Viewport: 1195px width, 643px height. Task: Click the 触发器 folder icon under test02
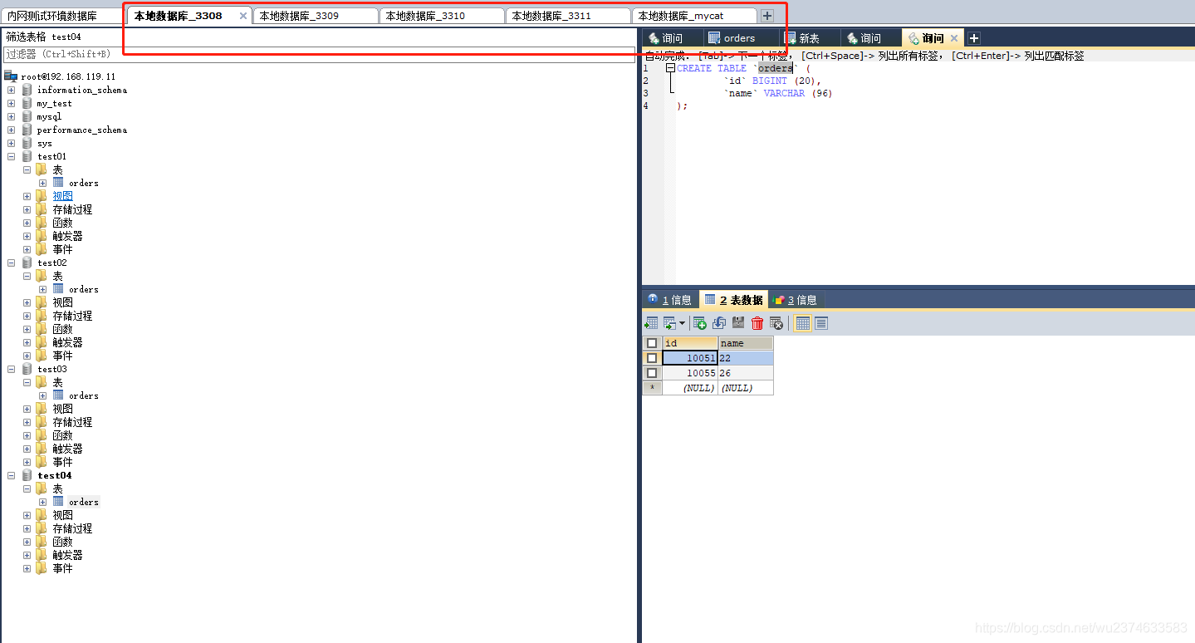click(42, 342)
